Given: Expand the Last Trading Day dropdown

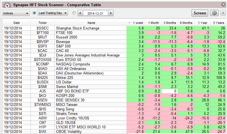Looking at the screenshot, I should point(53,13).
